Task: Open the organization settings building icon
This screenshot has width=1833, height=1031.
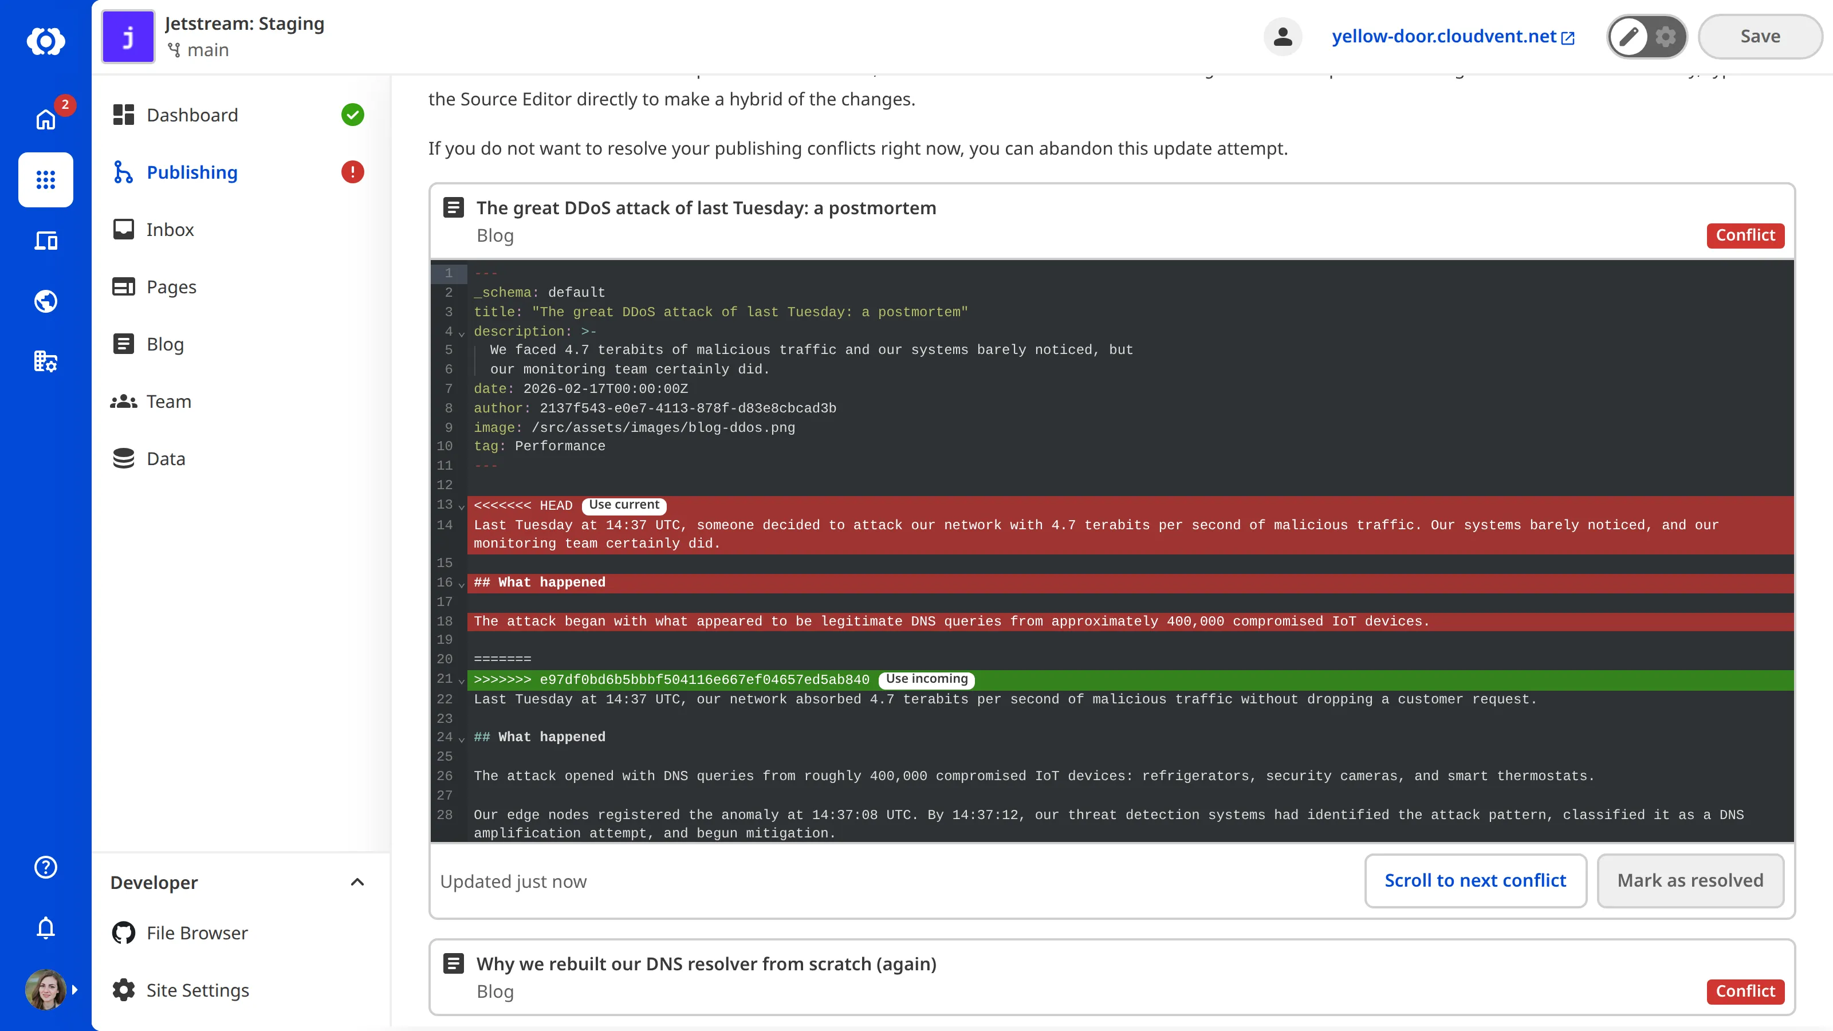Action: [46, 361]
